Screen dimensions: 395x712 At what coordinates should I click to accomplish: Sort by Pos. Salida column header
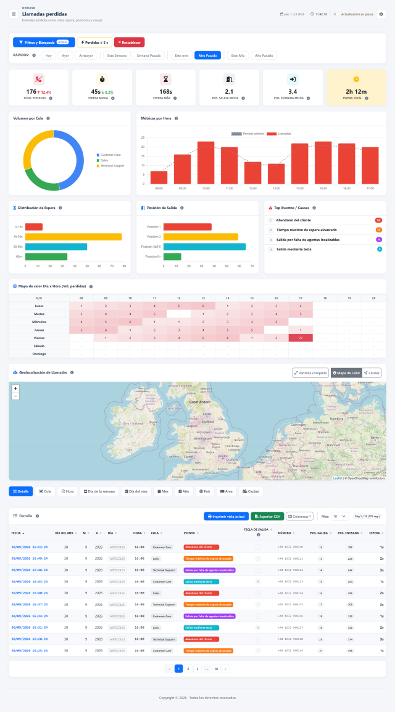click(x=320, y=533)
